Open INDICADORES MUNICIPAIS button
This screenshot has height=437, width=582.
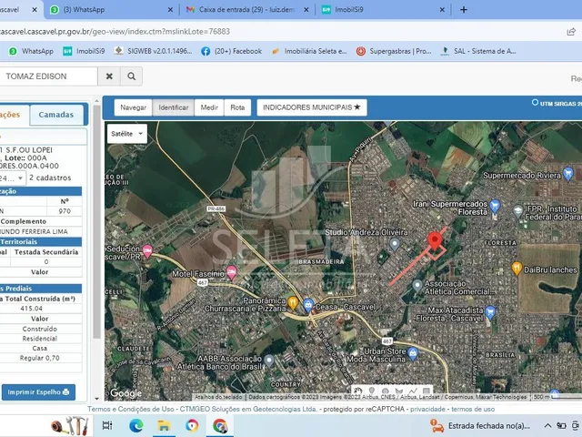312,107
